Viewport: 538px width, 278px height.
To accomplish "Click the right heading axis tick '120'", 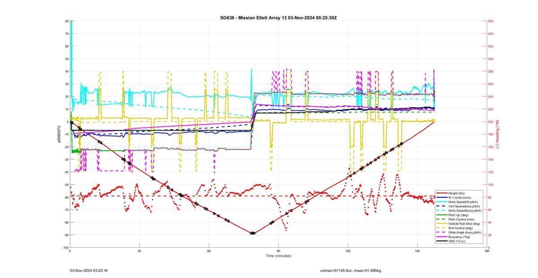I will click(x=491, y=172).
